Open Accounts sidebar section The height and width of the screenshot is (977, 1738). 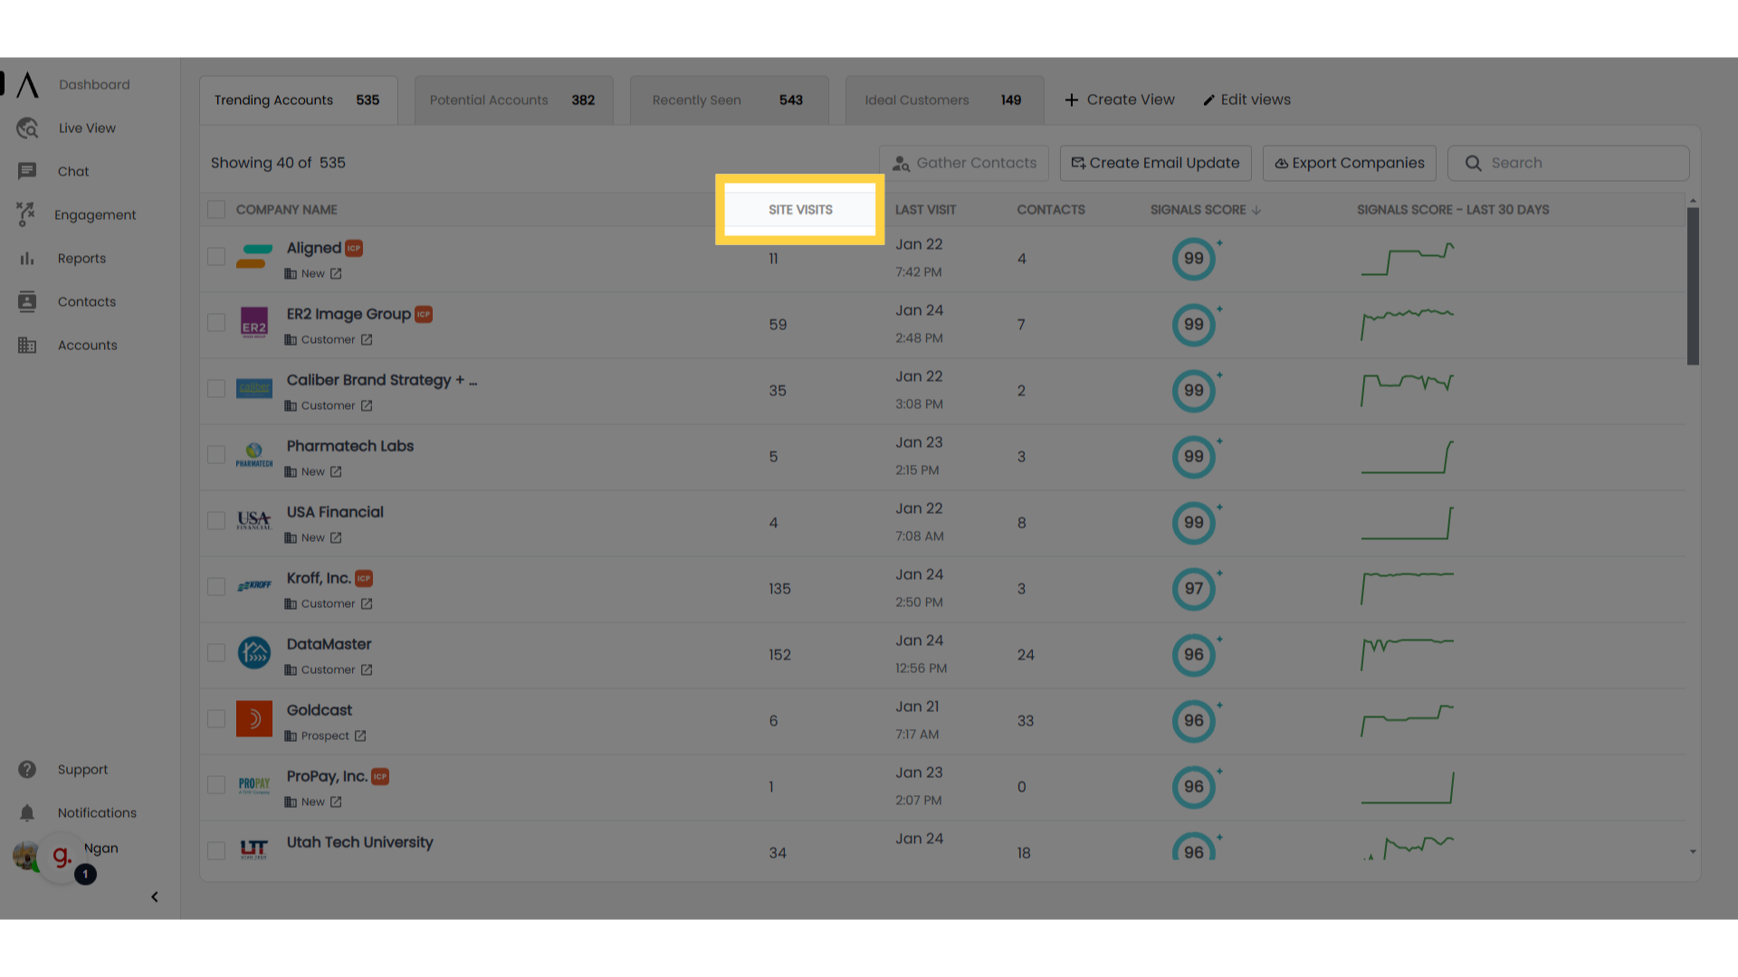click(x=87, y=345)
